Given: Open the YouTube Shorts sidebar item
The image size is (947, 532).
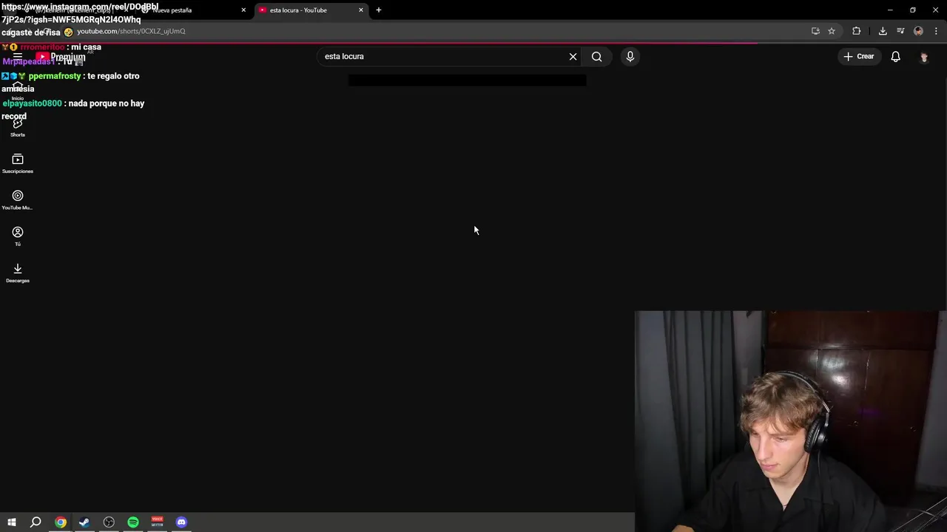Looking at the screenshot, I should (x=17, y=127).
